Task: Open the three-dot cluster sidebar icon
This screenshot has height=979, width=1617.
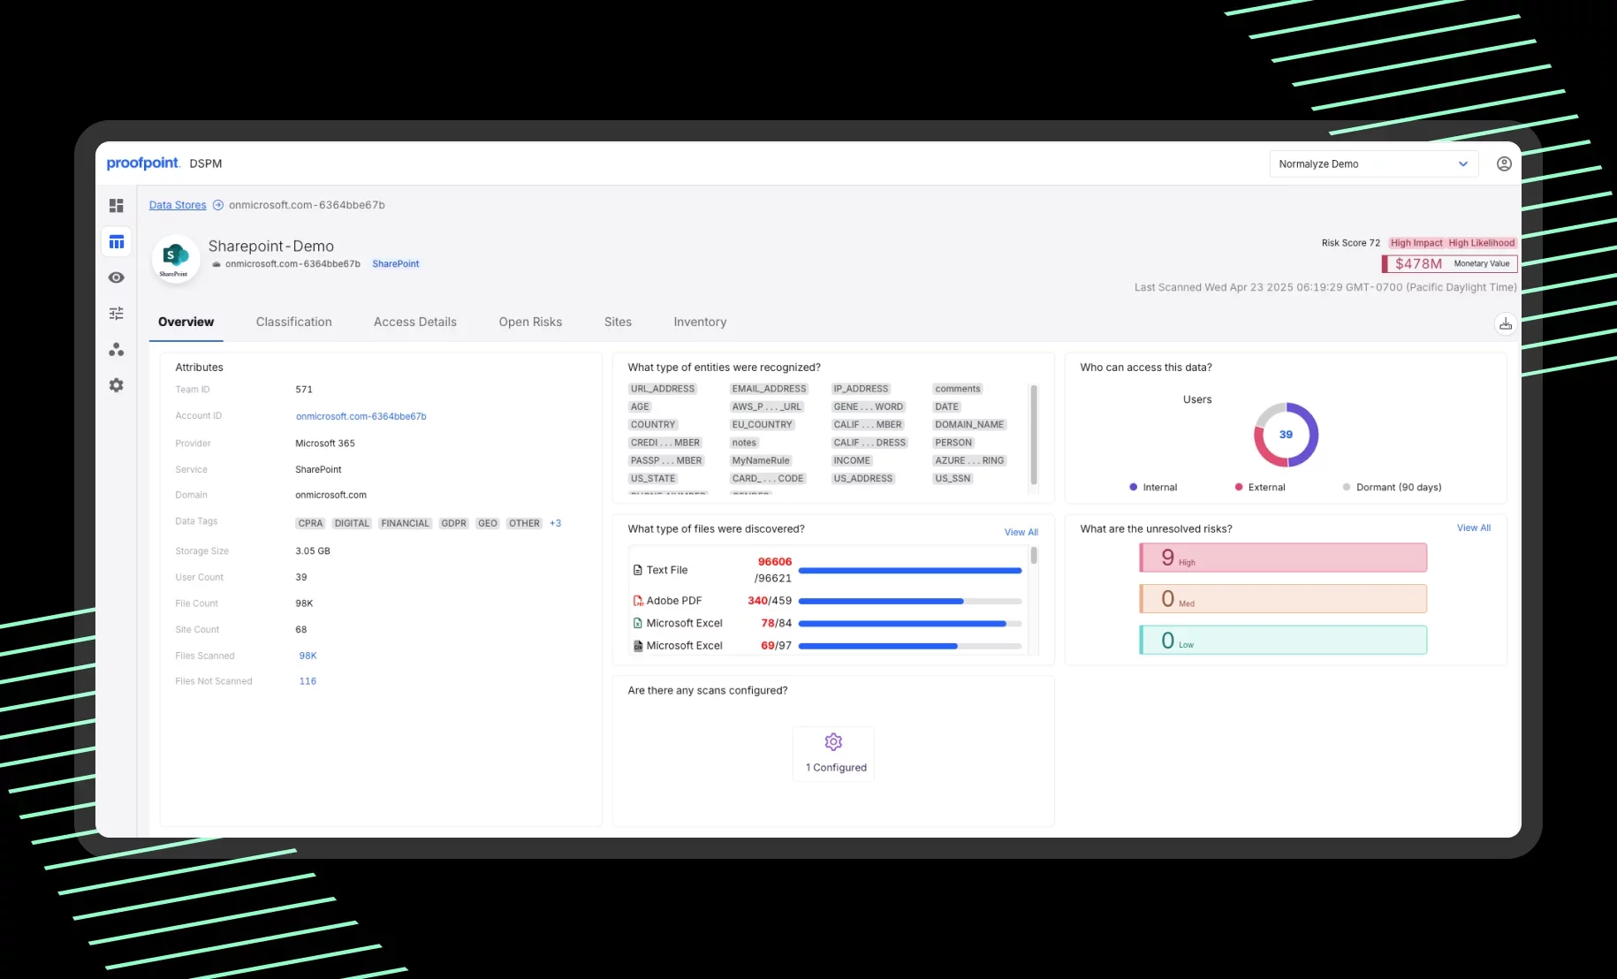Action: pos(116,350)
